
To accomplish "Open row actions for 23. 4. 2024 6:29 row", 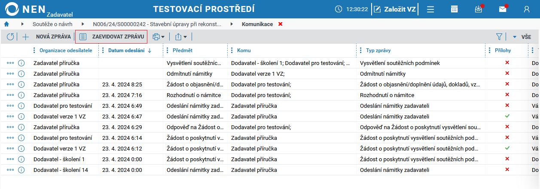I will (10, 127).
